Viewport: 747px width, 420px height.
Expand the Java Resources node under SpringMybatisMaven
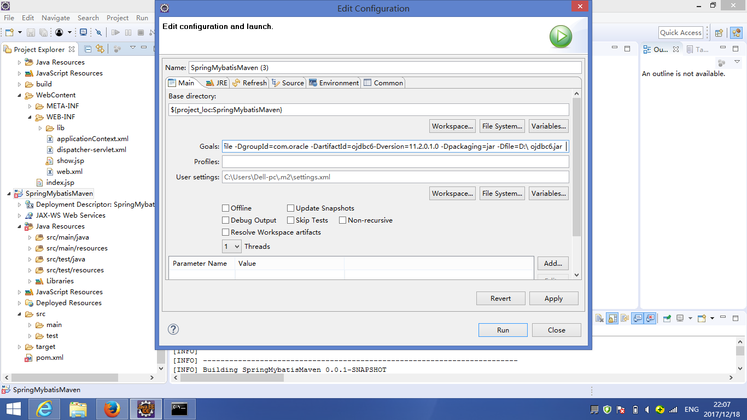click(x=20, y=226)
